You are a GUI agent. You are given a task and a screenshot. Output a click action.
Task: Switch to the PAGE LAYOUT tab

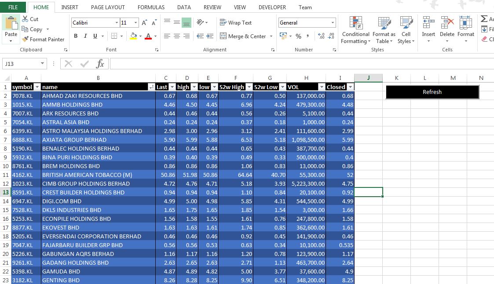coord(108,7)
